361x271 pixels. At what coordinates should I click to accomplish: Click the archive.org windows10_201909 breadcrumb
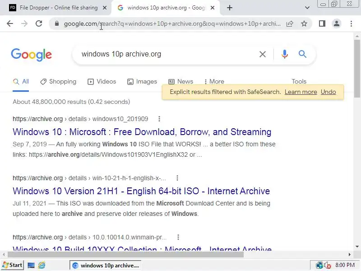[80, 119]
